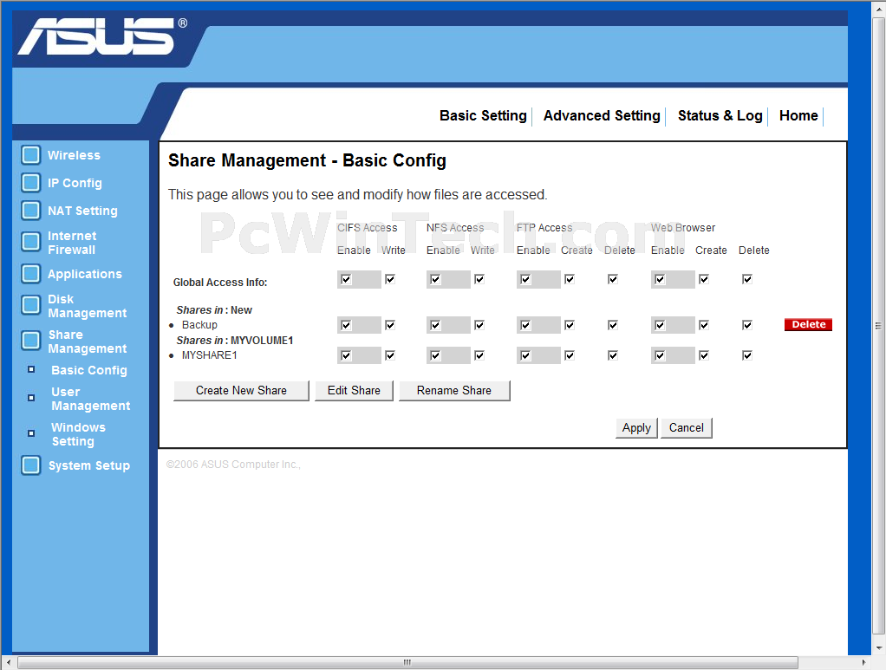The width and height of the screenshot is (886, 670).
Task: Click the Create New Share button
Action: click(241, 390)
